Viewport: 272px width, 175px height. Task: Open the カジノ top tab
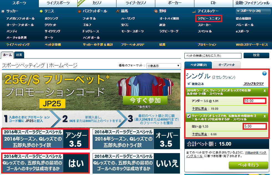pyautogui.click(x=97, y=3)
